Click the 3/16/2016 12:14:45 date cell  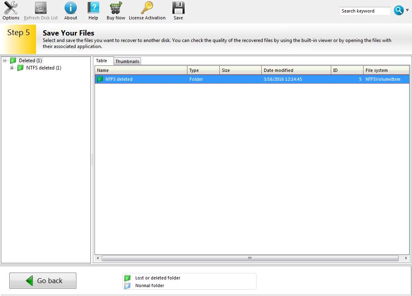pyautogui.click(x=283, y=79)
